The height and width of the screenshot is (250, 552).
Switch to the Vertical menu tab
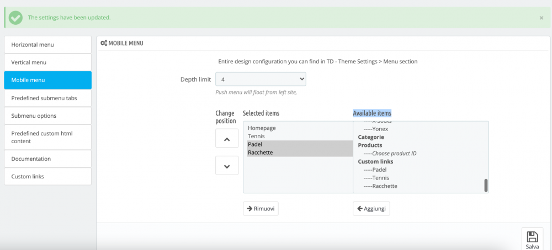(47, 62)
